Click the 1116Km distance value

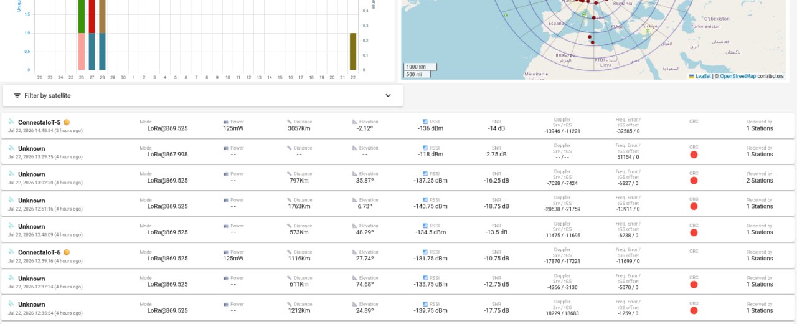(299, 259)
